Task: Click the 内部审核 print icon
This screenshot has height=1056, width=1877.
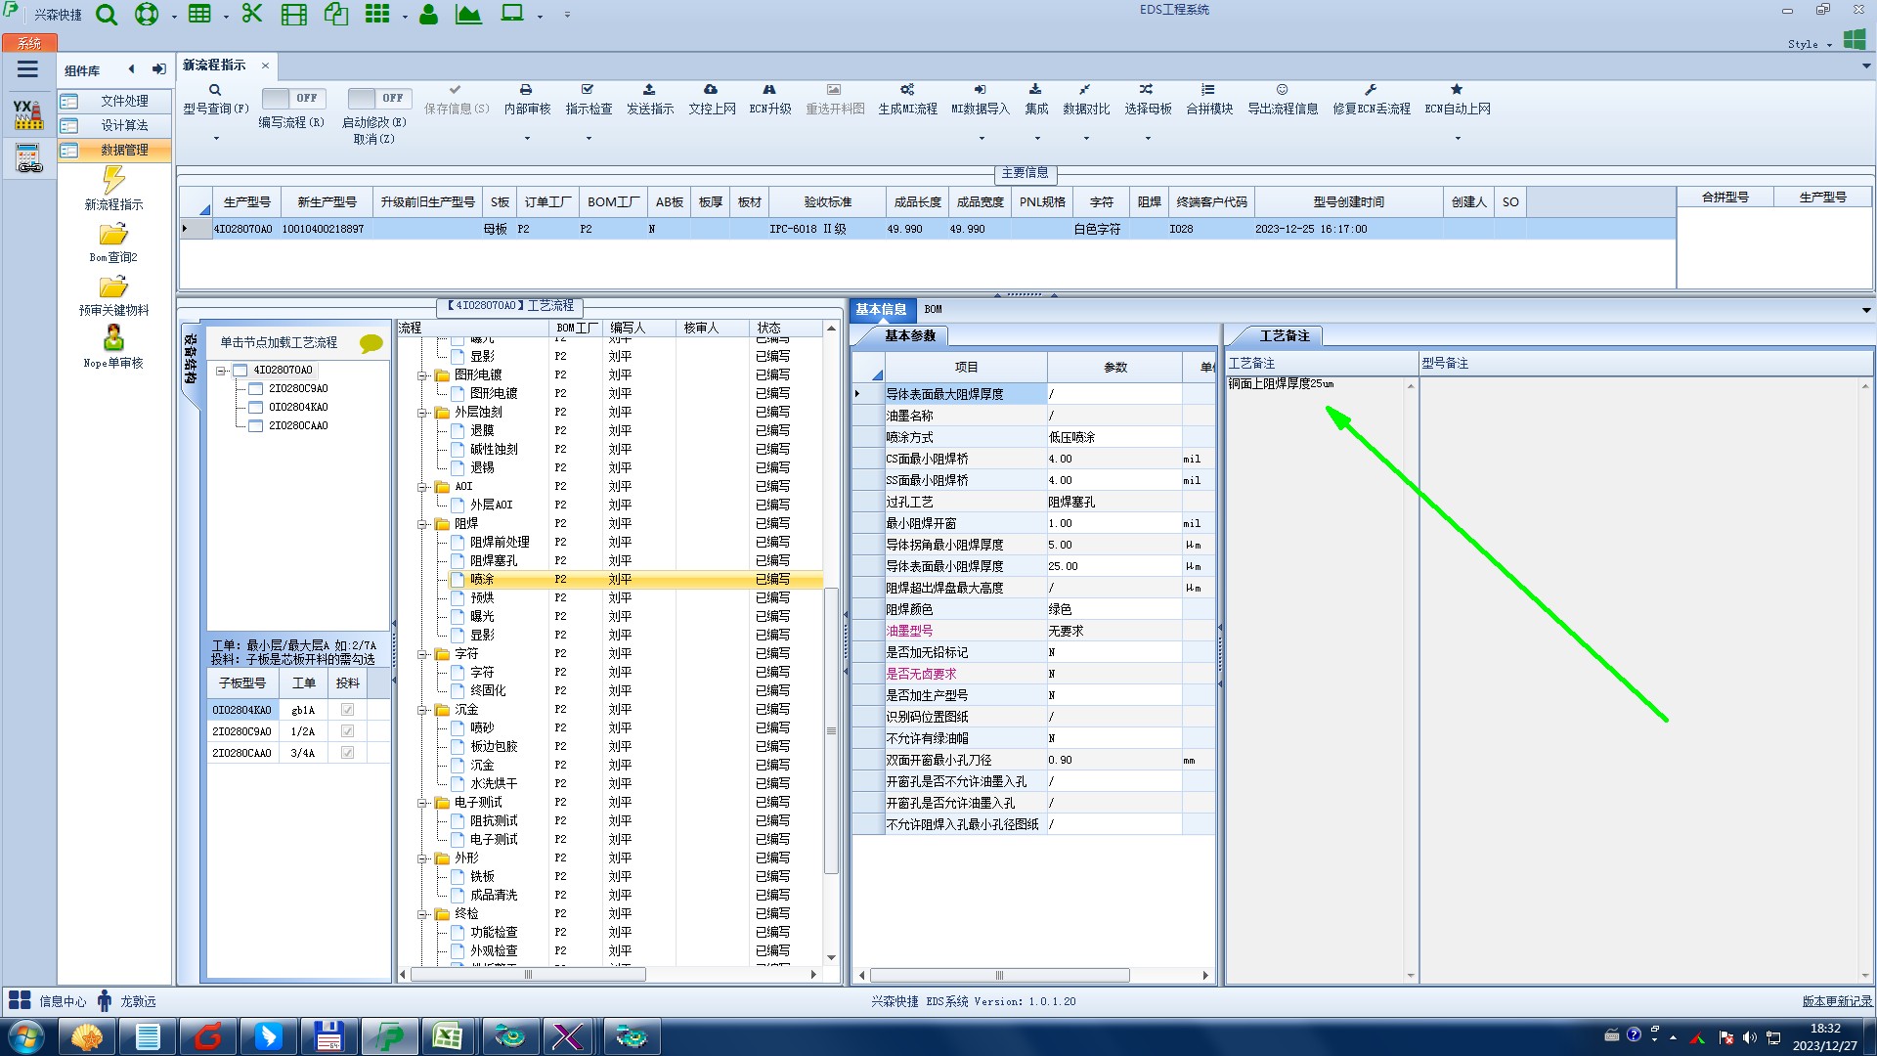Action: [x=526, y=90]
